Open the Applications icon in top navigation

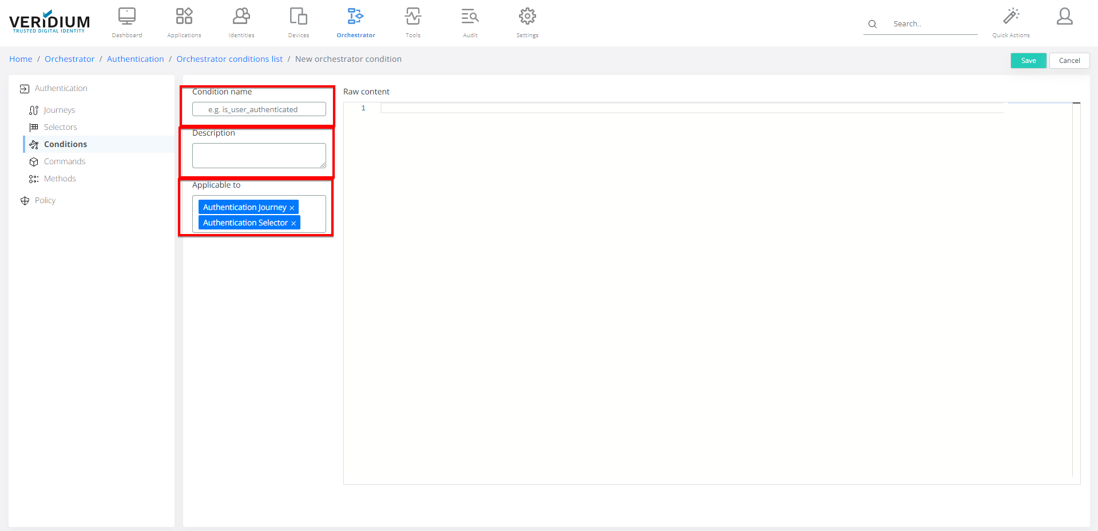pos(184,17)
